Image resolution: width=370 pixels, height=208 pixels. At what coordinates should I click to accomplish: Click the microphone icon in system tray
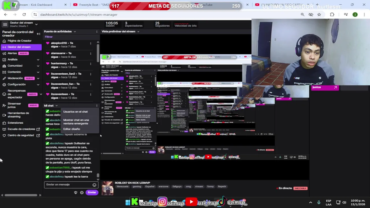(x=319, y=203)
